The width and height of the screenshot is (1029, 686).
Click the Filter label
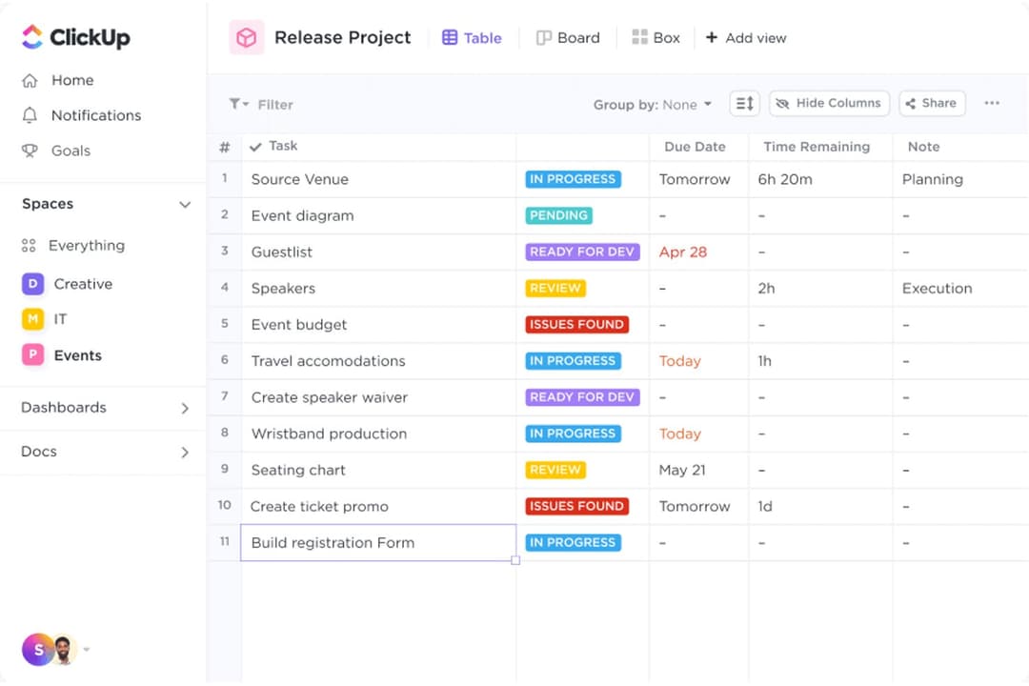click(x=275, y=105)
